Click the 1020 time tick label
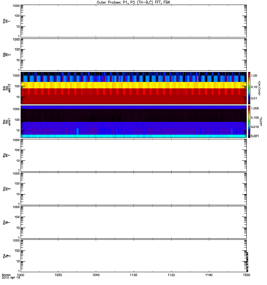 click(58, 275)
